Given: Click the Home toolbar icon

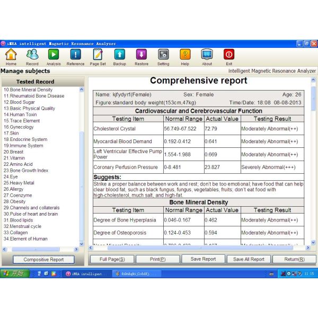Looking at the screenshot, I should (11, 55).
